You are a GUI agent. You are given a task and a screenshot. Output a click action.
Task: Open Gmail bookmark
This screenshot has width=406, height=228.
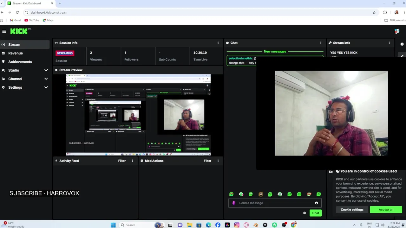coord(15,20)
